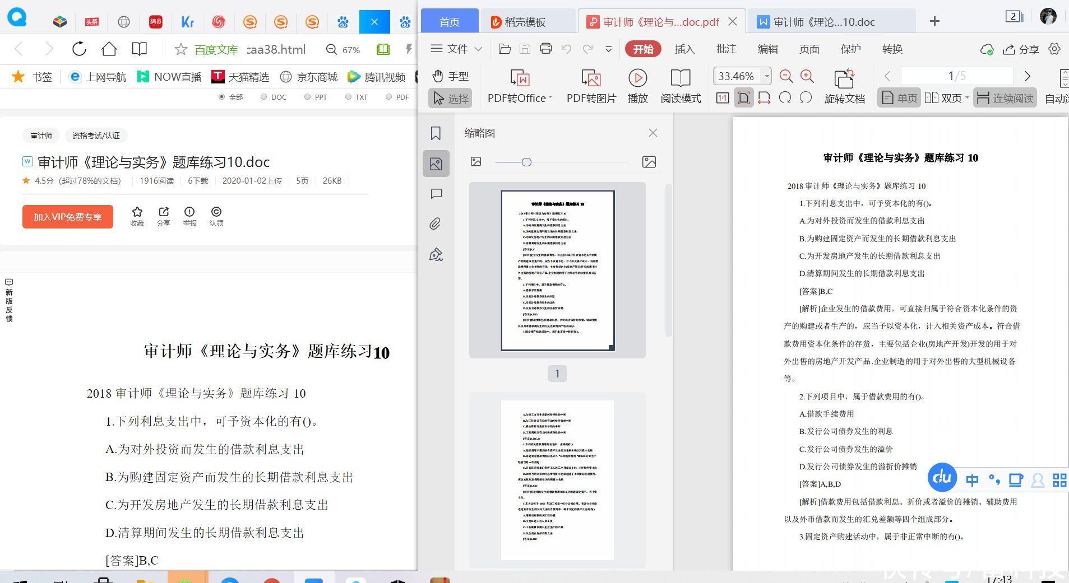Expand quick access toolbar options arrow
The height and width of the screenshot is (583, 1069).
tap(608, 49)
